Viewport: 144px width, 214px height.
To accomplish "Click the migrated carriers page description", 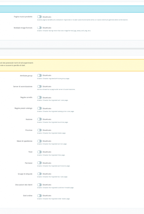I will pos(52,144).
